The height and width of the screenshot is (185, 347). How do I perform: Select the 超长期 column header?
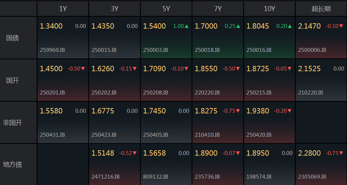click(x=321, y=9)
